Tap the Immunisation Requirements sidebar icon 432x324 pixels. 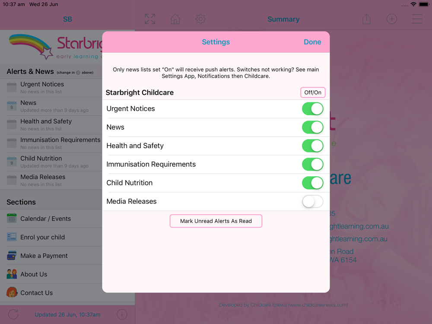[x=12, y=143]
